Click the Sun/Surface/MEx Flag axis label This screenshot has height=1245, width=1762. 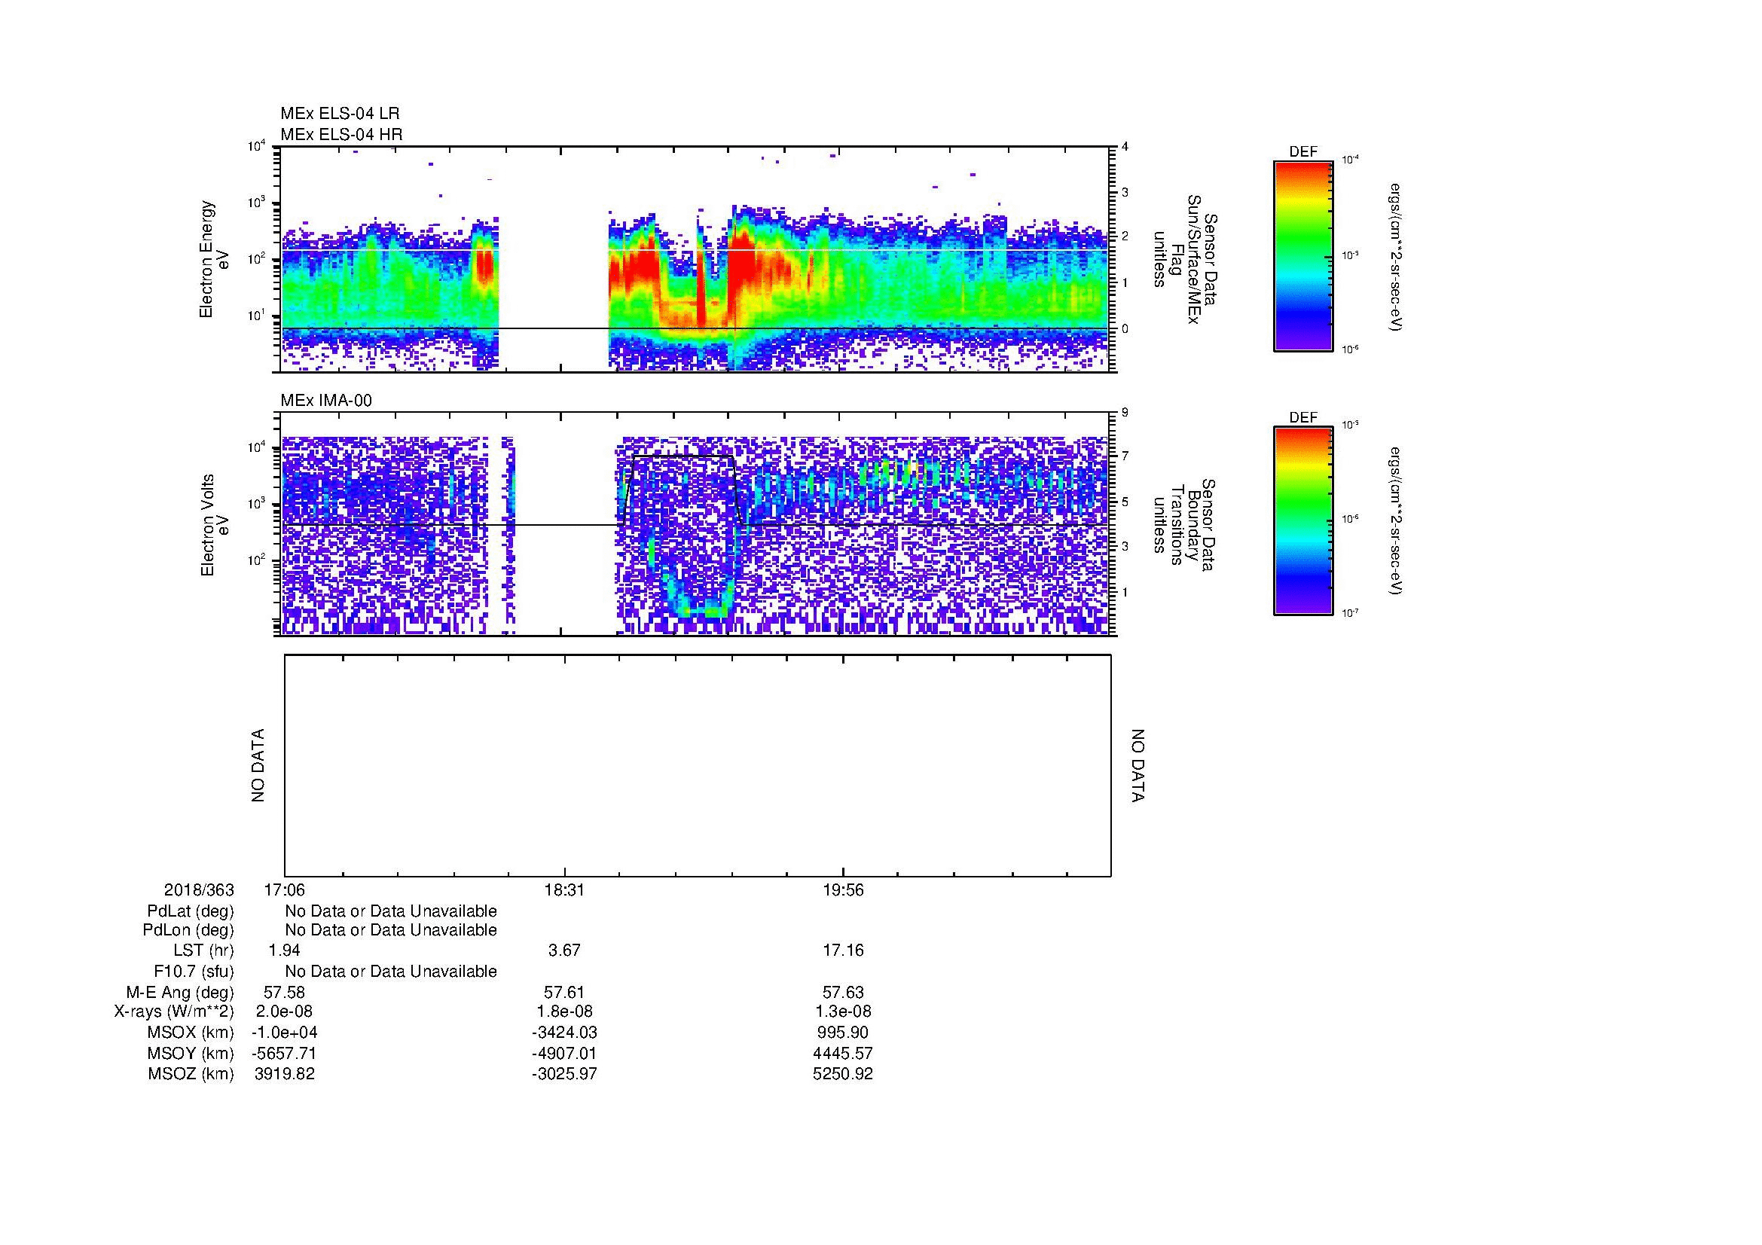tap(1184, 259)
